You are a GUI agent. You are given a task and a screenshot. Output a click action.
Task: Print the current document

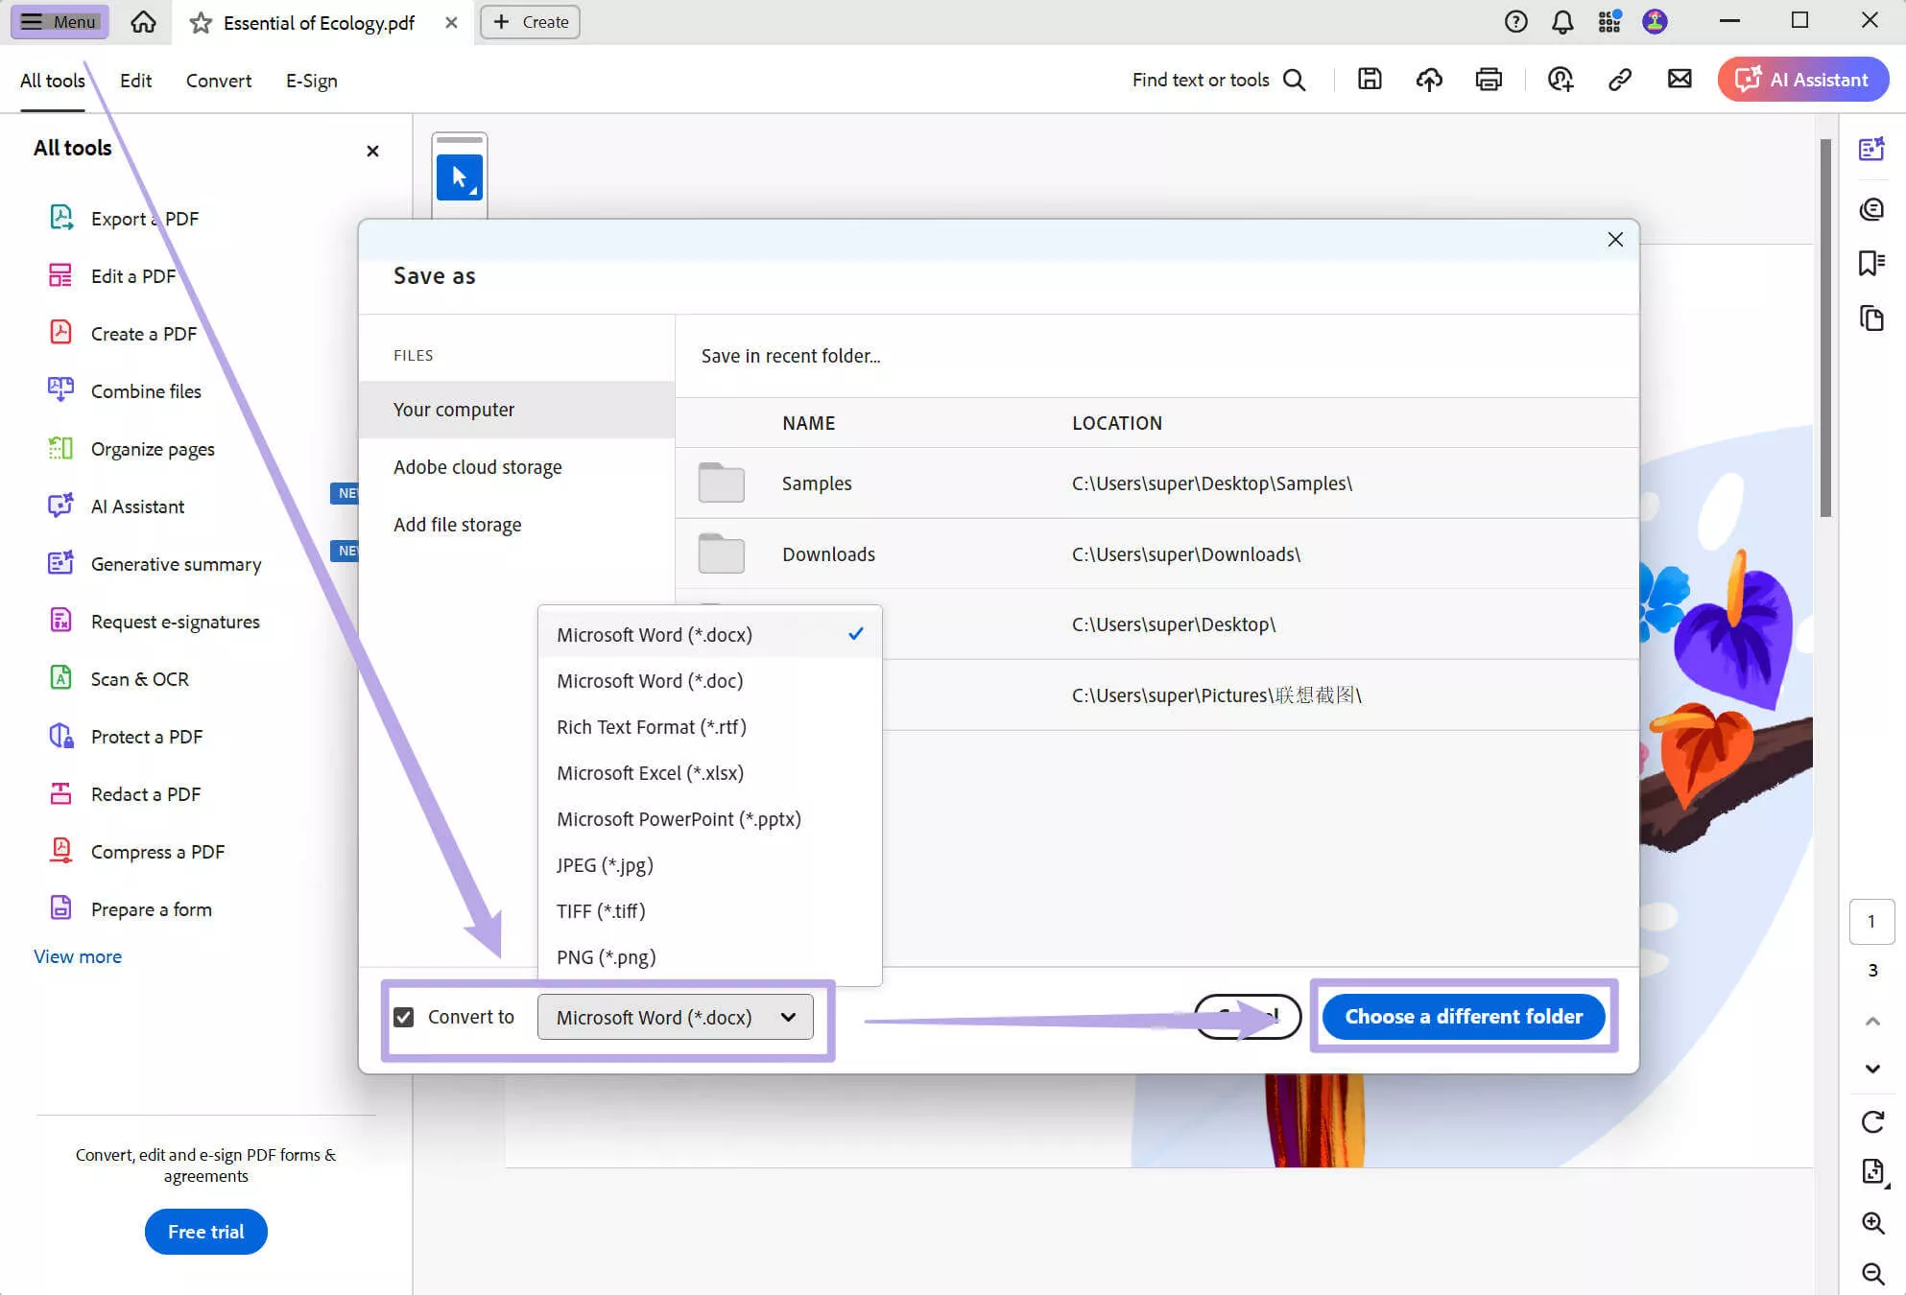1488,80
